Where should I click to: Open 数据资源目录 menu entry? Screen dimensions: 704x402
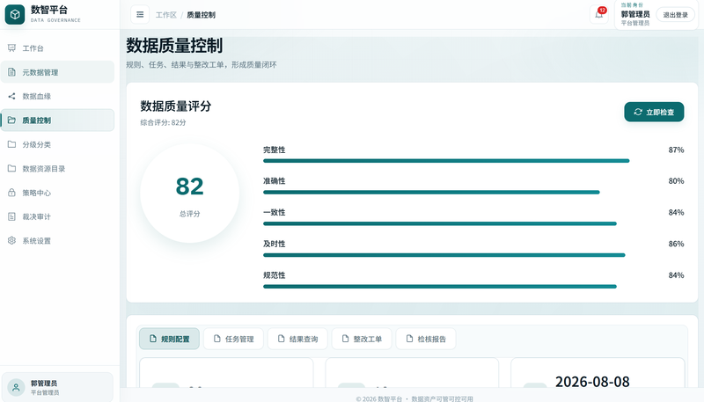(x=57, y=168)
